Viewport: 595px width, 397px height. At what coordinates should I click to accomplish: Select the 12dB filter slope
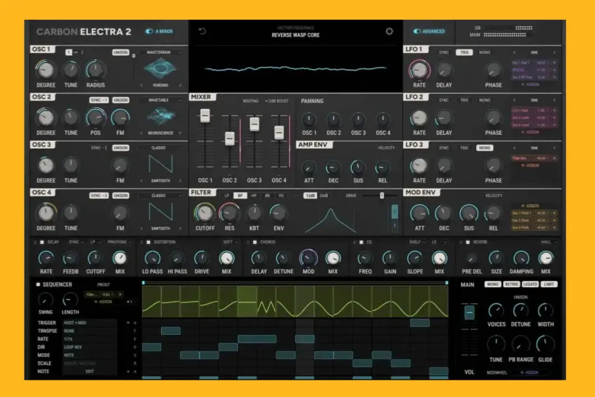click(x=310, y=196)
